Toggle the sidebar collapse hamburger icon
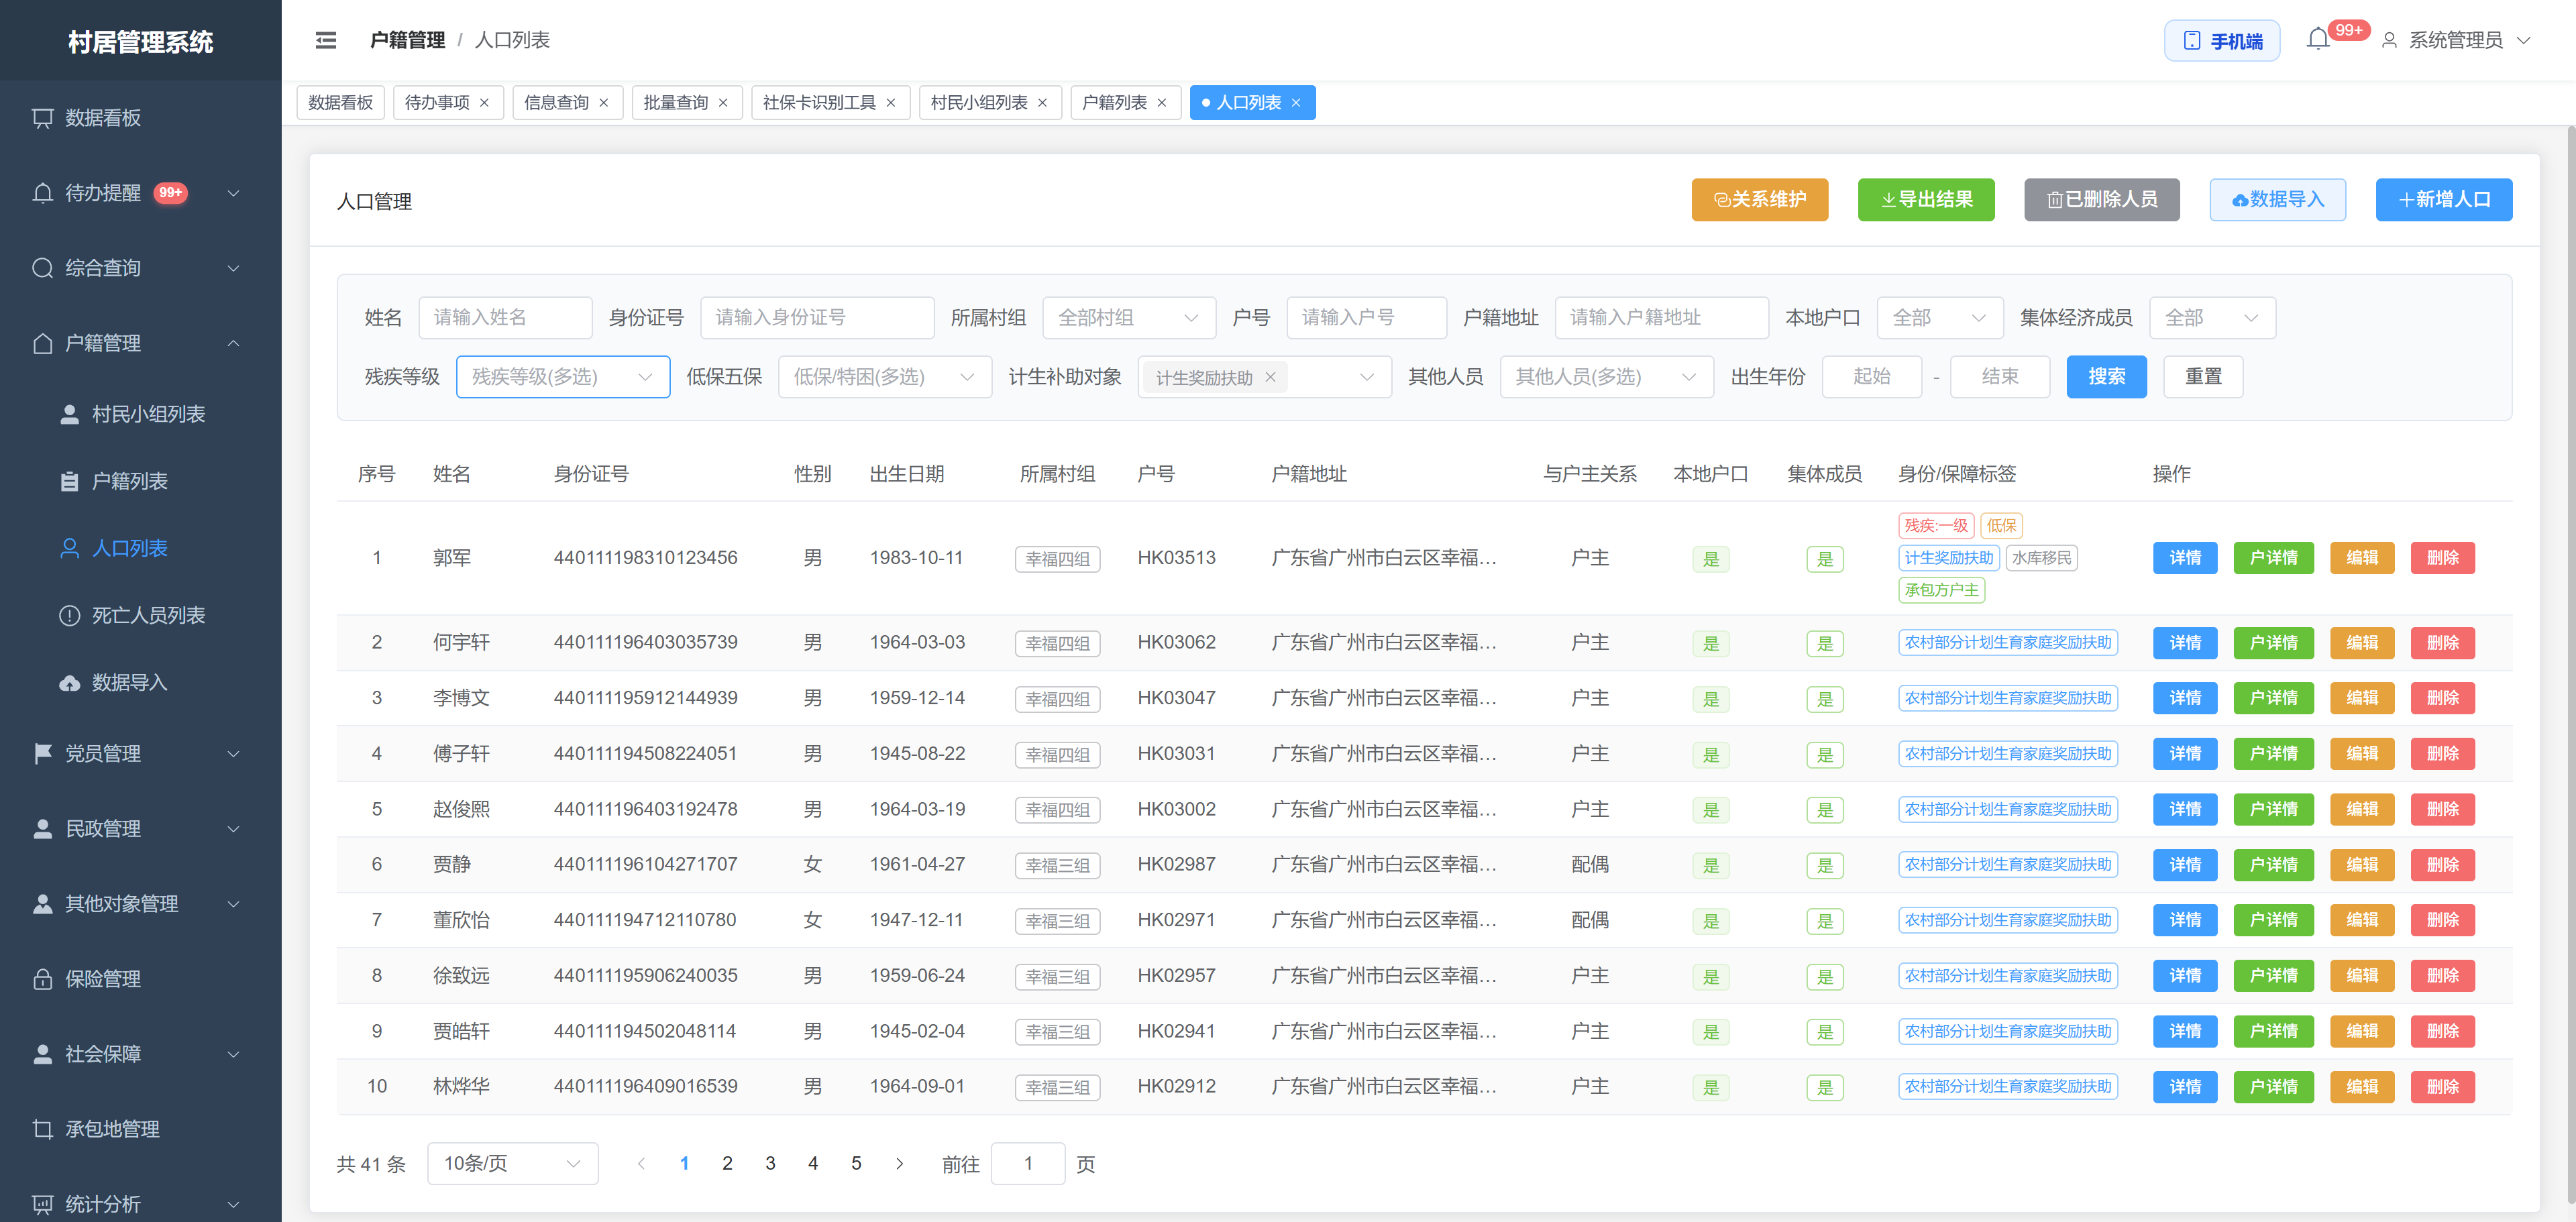Viewport: 2576px width, 1222px height. [326, 40]
